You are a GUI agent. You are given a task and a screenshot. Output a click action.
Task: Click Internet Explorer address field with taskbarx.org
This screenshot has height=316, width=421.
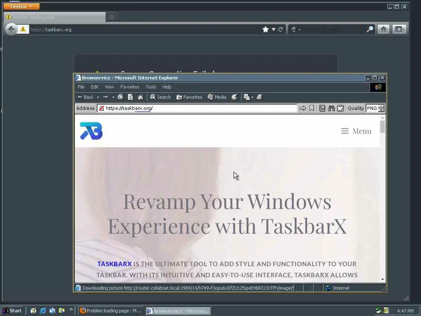coord(197,108)
